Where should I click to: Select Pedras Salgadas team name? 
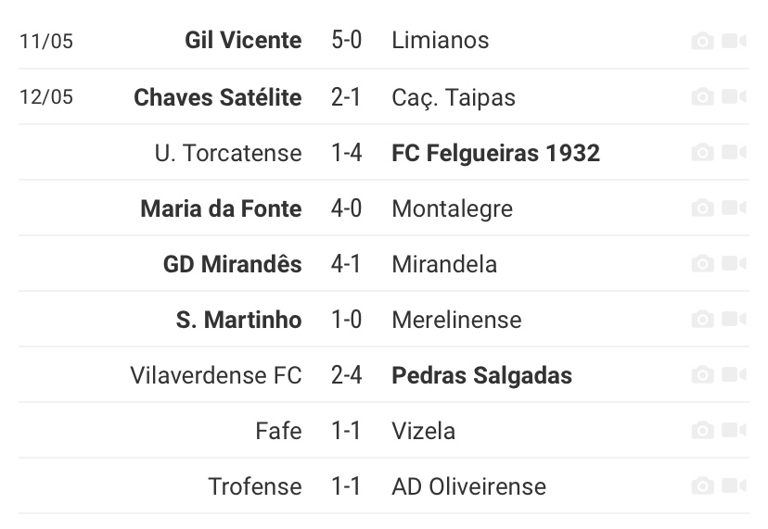[x=482, y=376]
